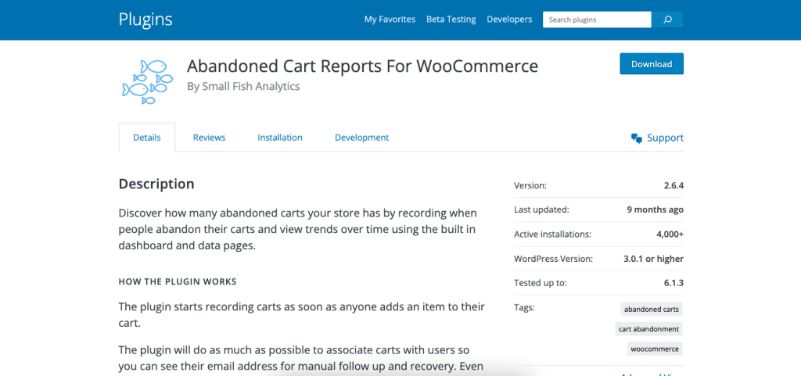Viewport: 801px width, 376px height.
Task: Open the Support link
Action: [x=665, y=138]
